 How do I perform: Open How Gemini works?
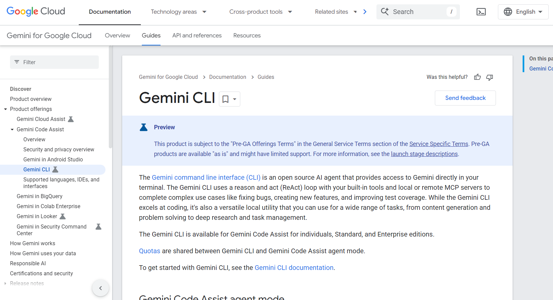pos(33,244)
